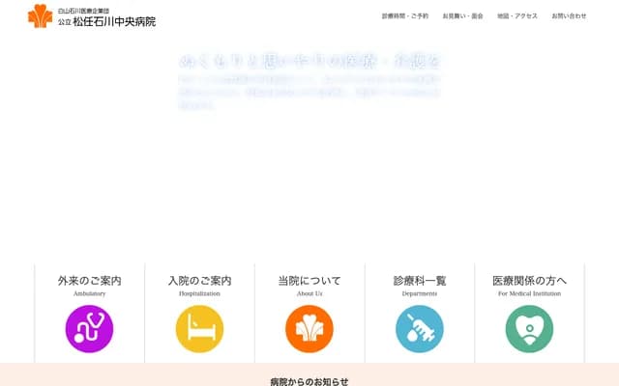Click the Ambulatory subtitle text
This screenshot has height=386, width=619.
point(89,293)
